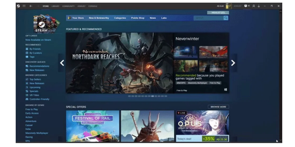The width and height of the screenshot is (295, 147).
Task: Click the Top Sellers chart icon
Action: (27, 79)
